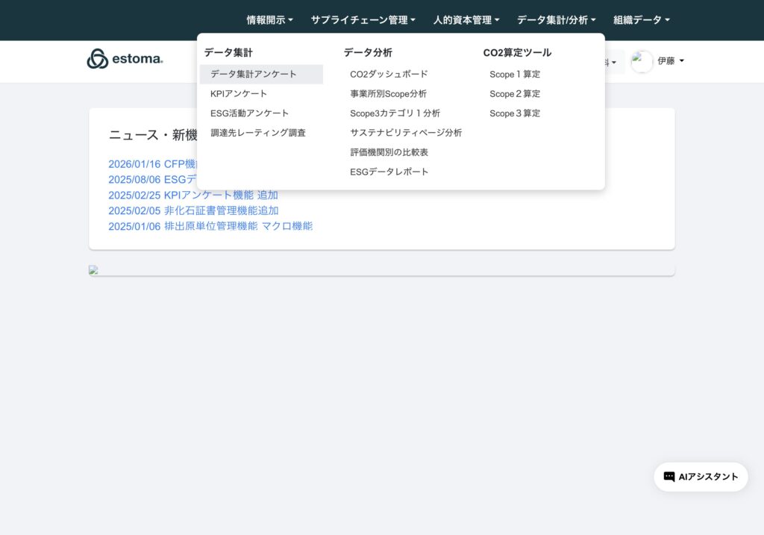Open the 排出原単位管理機能 マクロ機能 news link
Image resolution: width=764 pixels, height=535 pixels.
(210, 226)
